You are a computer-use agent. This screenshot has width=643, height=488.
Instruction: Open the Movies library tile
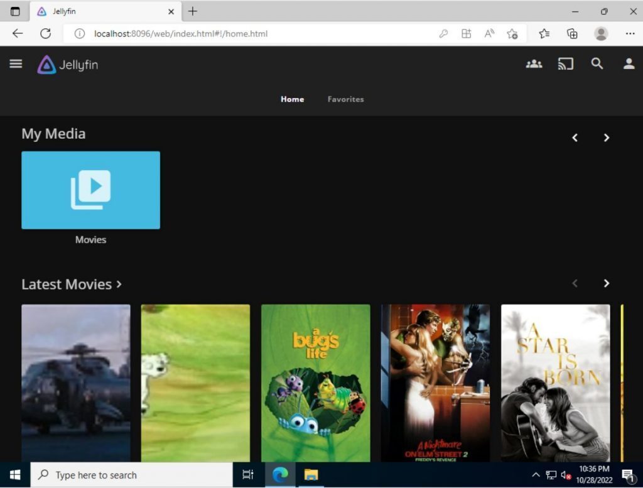(90, 190)
